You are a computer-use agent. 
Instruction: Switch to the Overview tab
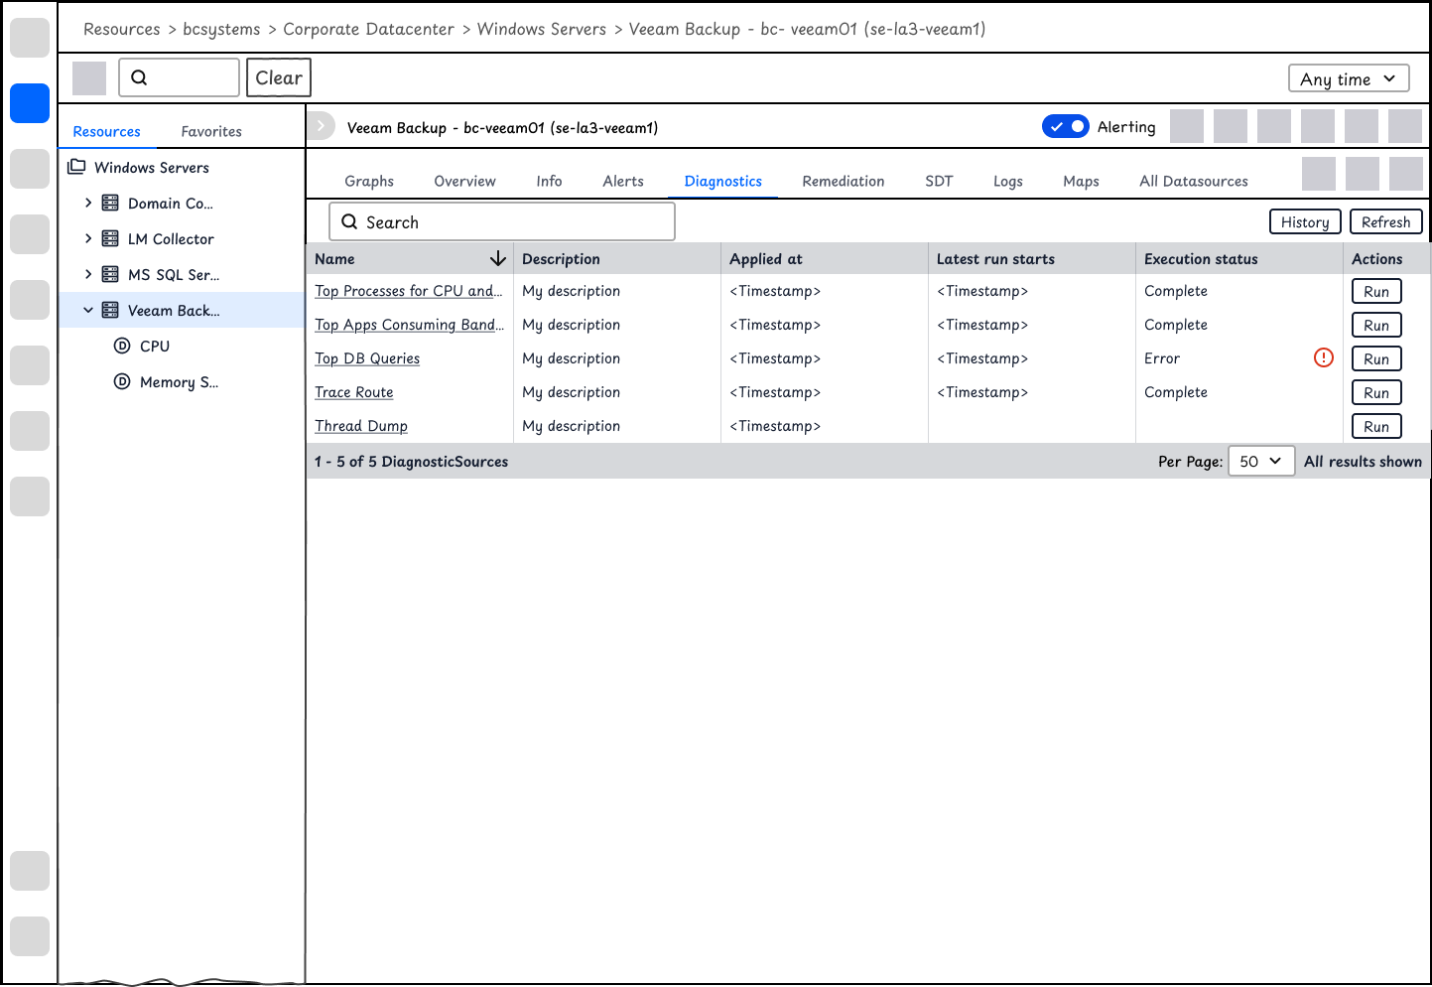click(464, 181)
